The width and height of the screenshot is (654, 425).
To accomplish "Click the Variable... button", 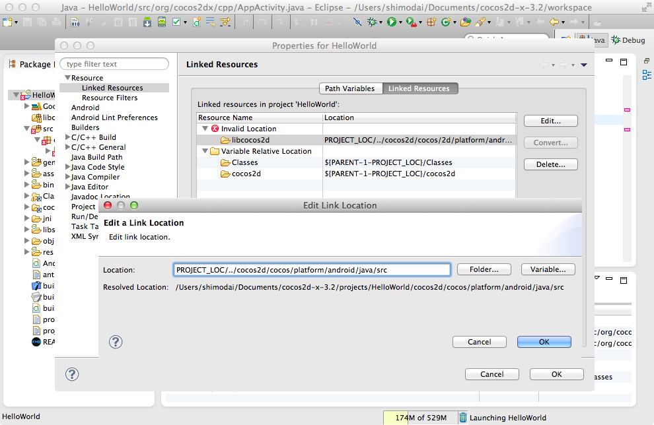I will [548, 269].
